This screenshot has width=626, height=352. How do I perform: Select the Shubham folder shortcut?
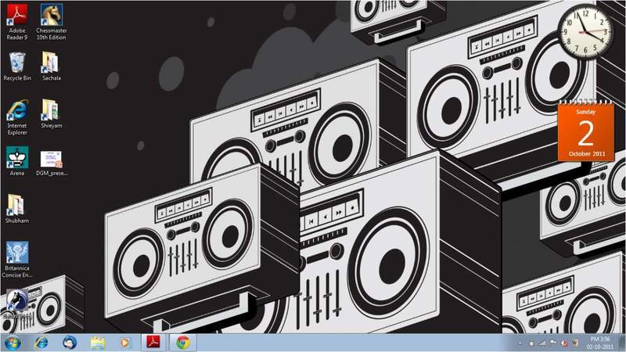click(x=16, y=209)
